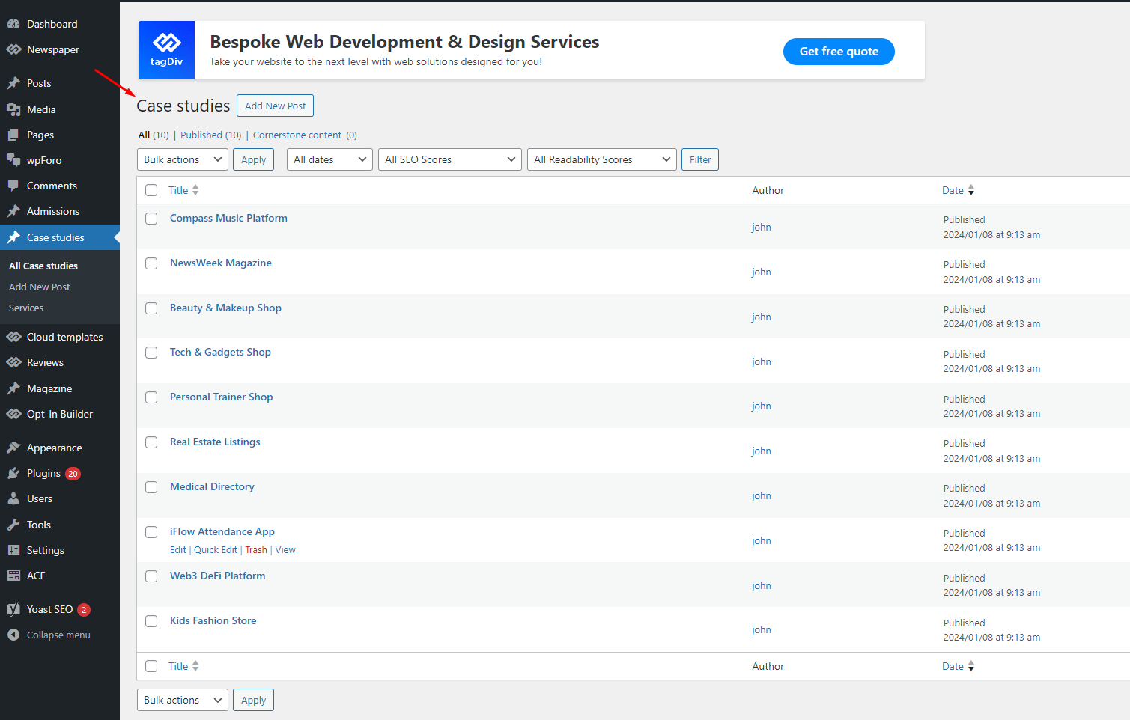Open the Web3 DeFi Platform post link

coord(218,576)
